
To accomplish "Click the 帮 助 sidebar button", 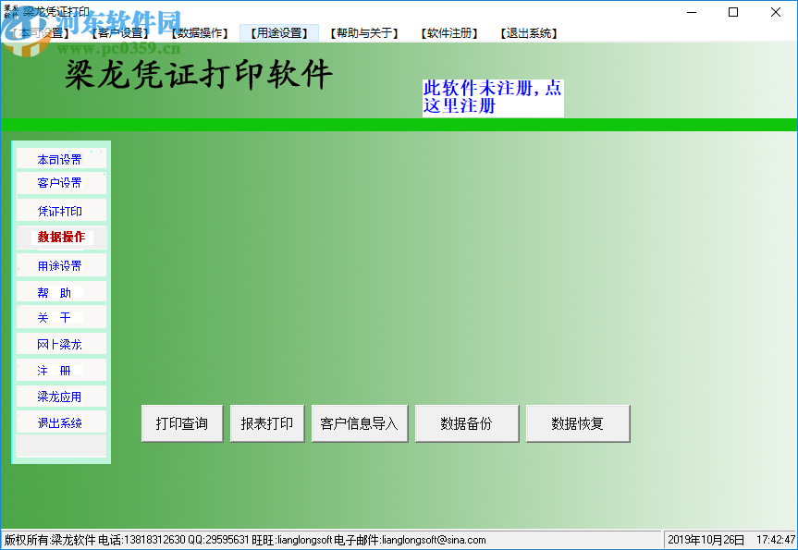I will click(61, 290).
